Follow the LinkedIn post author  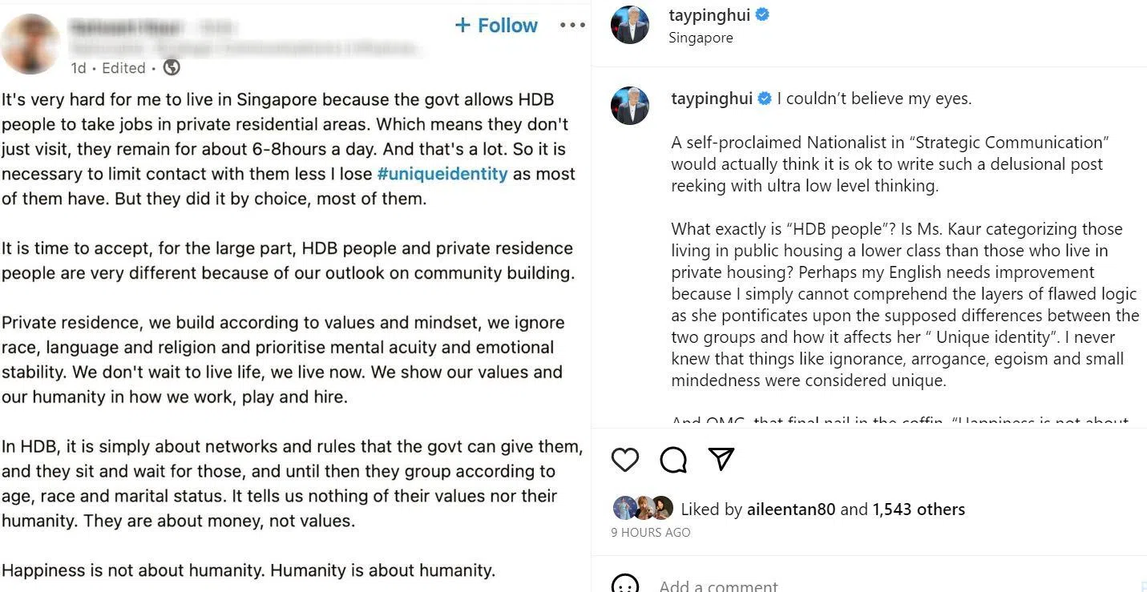pos(496,26)
